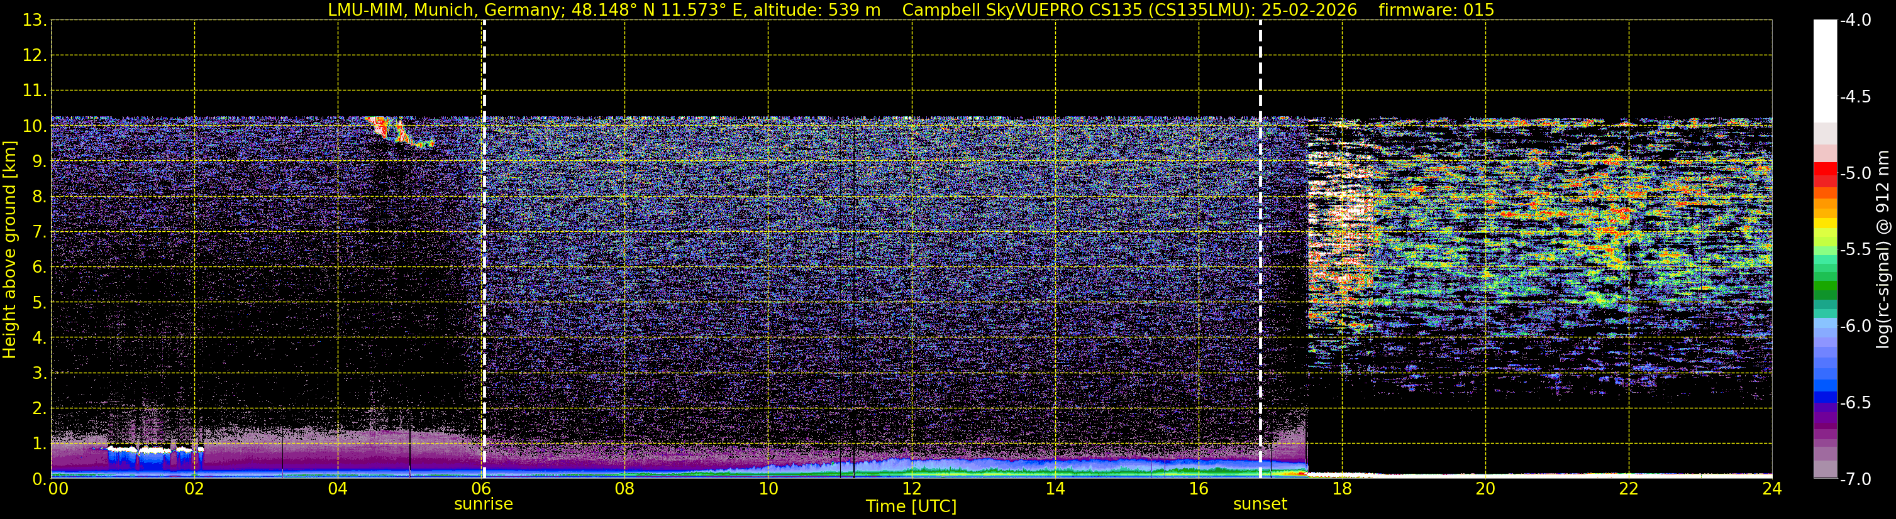Viewport: 1896px width, 519px height.
Task: Click the colorbar label -6.5
Action: [x=1856, y=402]
